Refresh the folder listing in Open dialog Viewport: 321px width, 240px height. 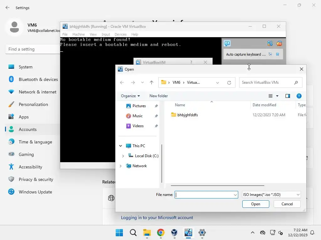pyautogui.click(x=229, y=82)
